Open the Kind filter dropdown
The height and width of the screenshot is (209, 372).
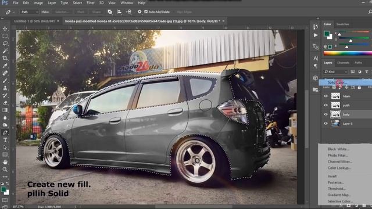tap(335, 71)
